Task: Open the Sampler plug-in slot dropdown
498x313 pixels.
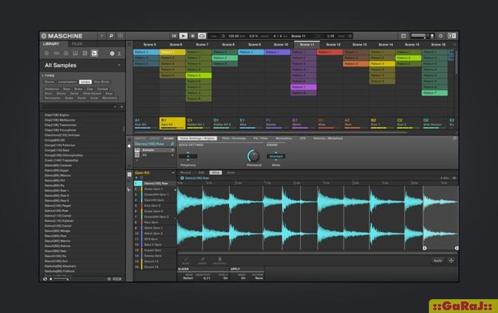Action: pos(173,150)
